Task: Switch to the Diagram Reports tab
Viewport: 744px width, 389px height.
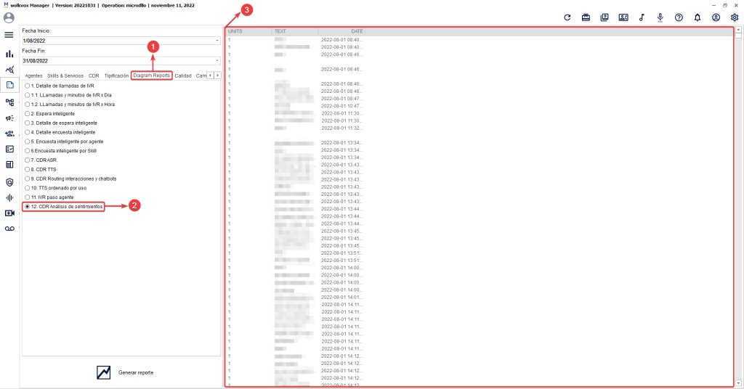Action: click(x=151, y=75)
